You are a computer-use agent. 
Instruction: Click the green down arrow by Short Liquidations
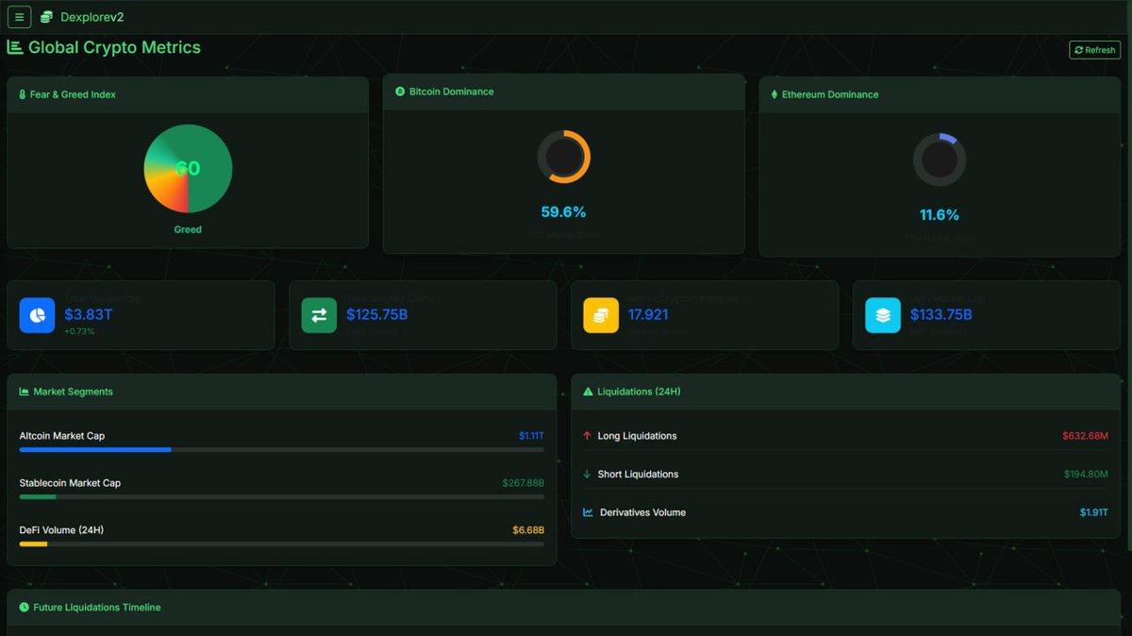(587, 474)
